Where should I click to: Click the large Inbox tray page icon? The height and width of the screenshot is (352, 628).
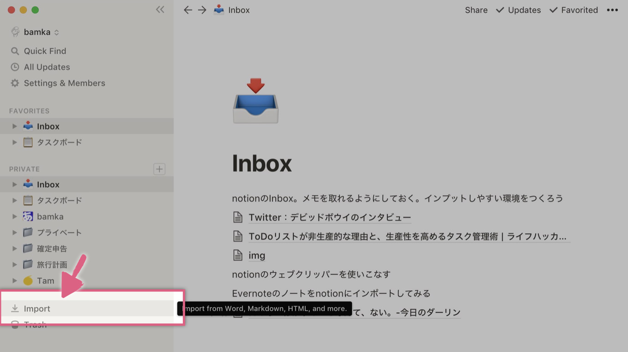[255, 101]
